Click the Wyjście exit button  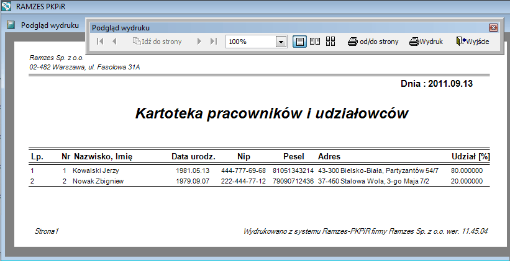point(473,42)
